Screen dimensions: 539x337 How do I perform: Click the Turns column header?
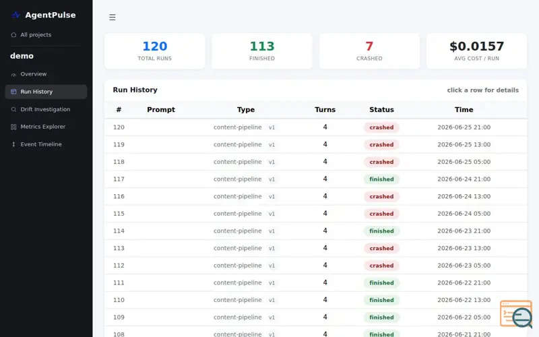click(325, 110)
